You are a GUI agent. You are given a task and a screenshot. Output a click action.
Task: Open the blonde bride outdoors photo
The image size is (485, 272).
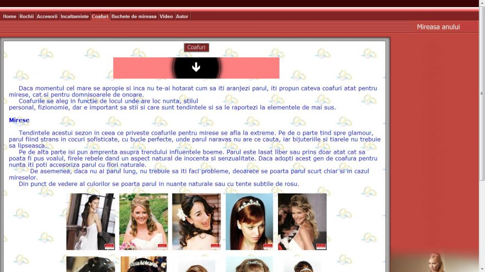coord(144,221)
